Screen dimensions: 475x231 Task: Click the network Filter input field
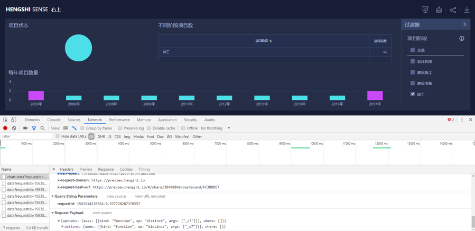pos(26,136)
